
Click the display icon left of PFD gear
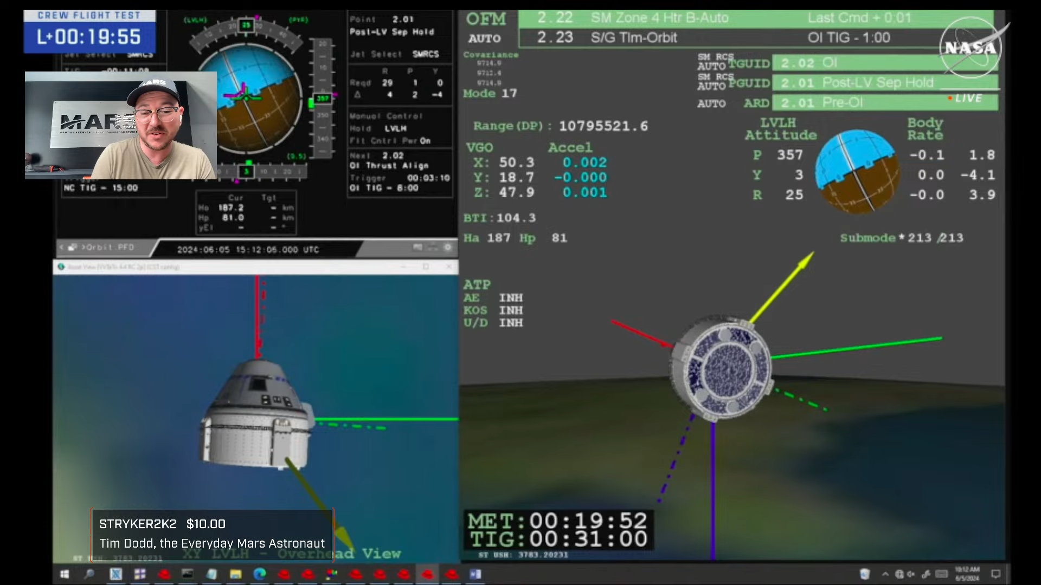coord(417,248)
